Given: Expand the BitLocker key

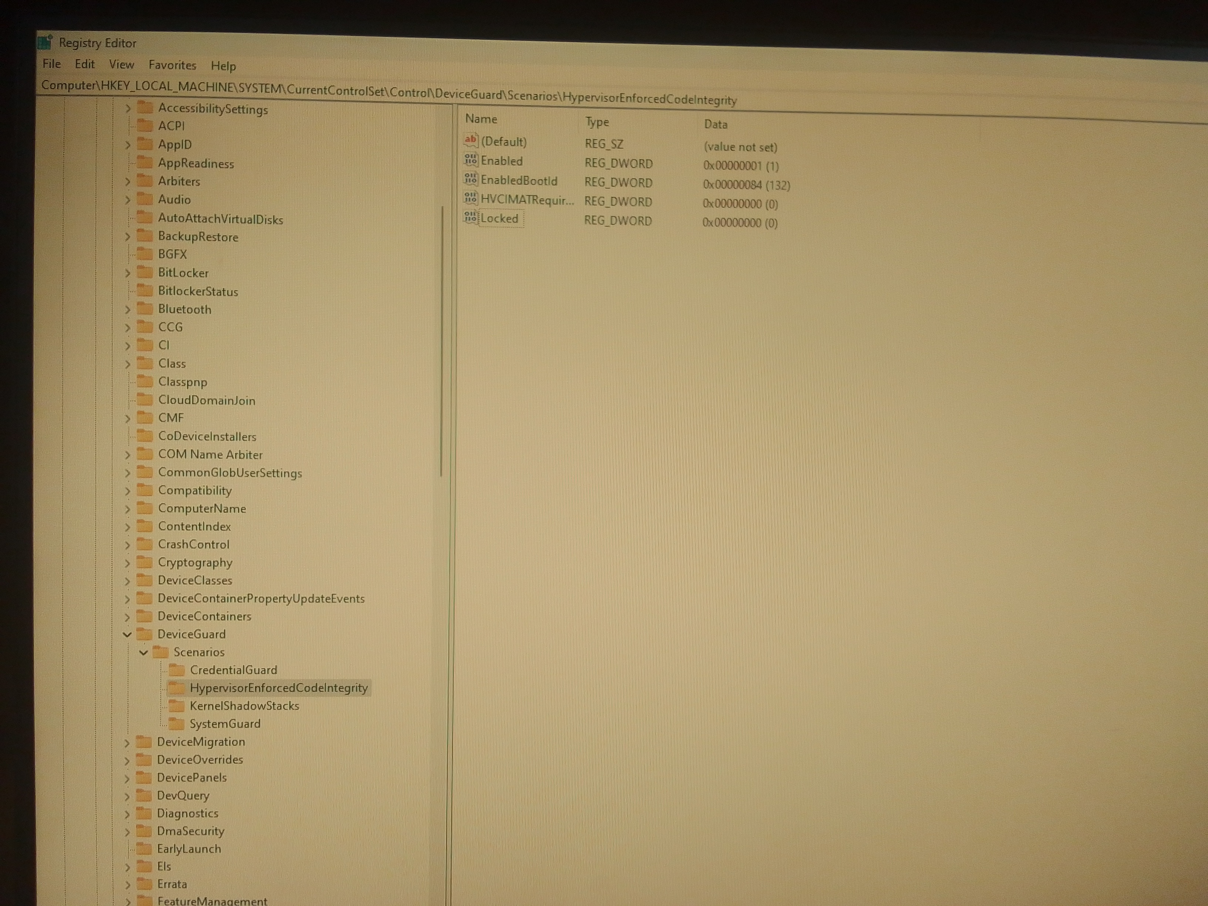Looking at the screenshot, I should click(x=127, y=273).
